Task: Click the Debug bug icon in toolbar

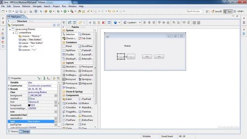Action: click(x=58, y=11)
